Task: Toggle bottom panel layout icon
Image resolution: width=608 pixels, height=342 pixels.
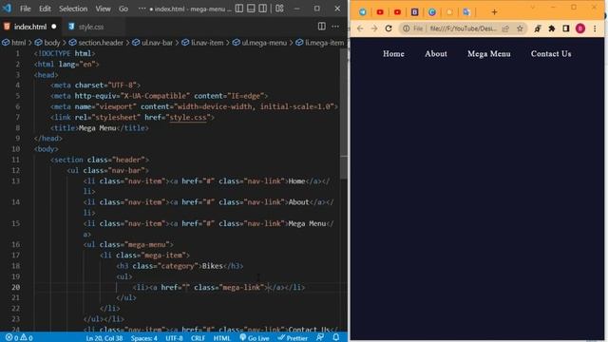Action: click(x=251, y=9)
